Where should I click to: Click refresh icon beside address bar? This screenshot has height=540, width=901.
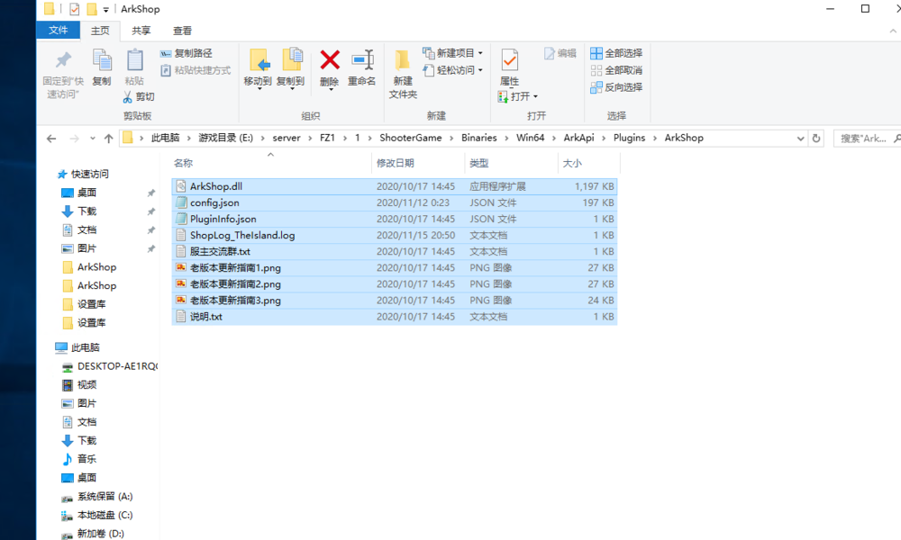[x=817, y=138]
